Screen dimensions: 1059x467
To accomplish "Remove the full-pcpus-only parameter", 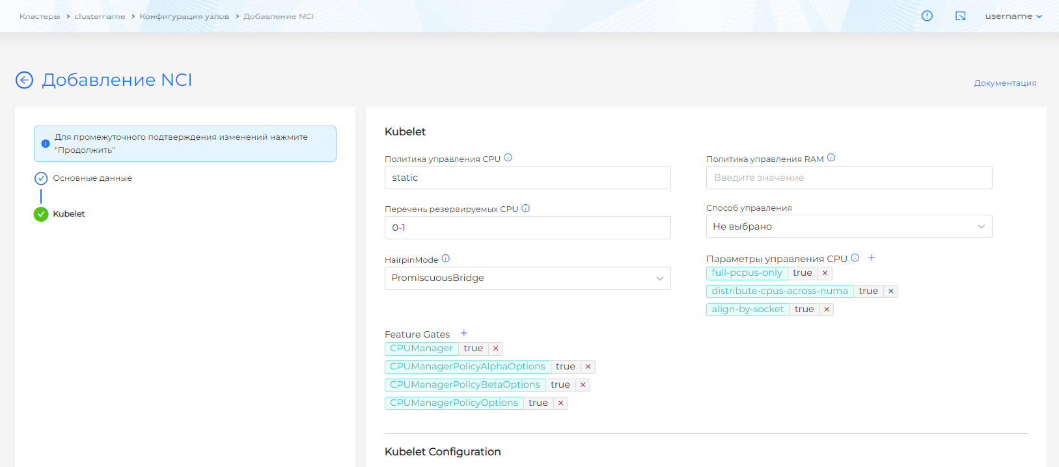I will [x=825, y=273].
